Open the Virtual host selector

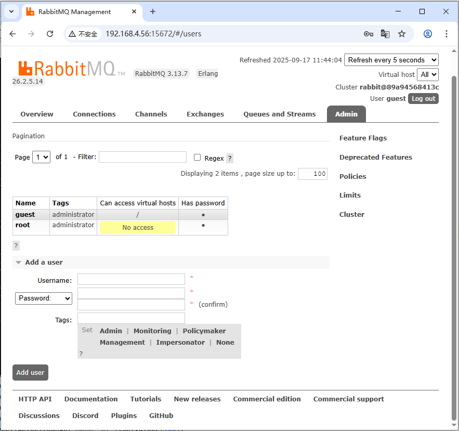pyautogui.click(x=428, y=75)
